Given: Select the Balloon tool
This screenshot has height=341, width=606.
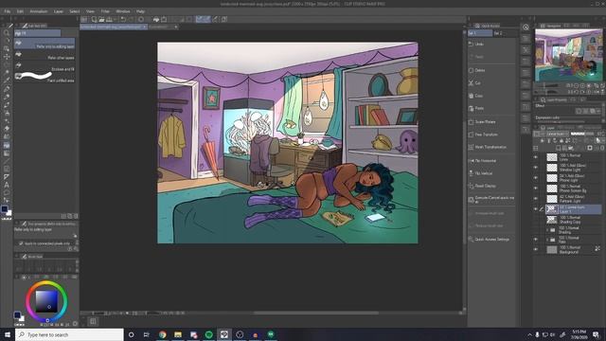Looking at the screenshot, I should click(x=7, y=192).
